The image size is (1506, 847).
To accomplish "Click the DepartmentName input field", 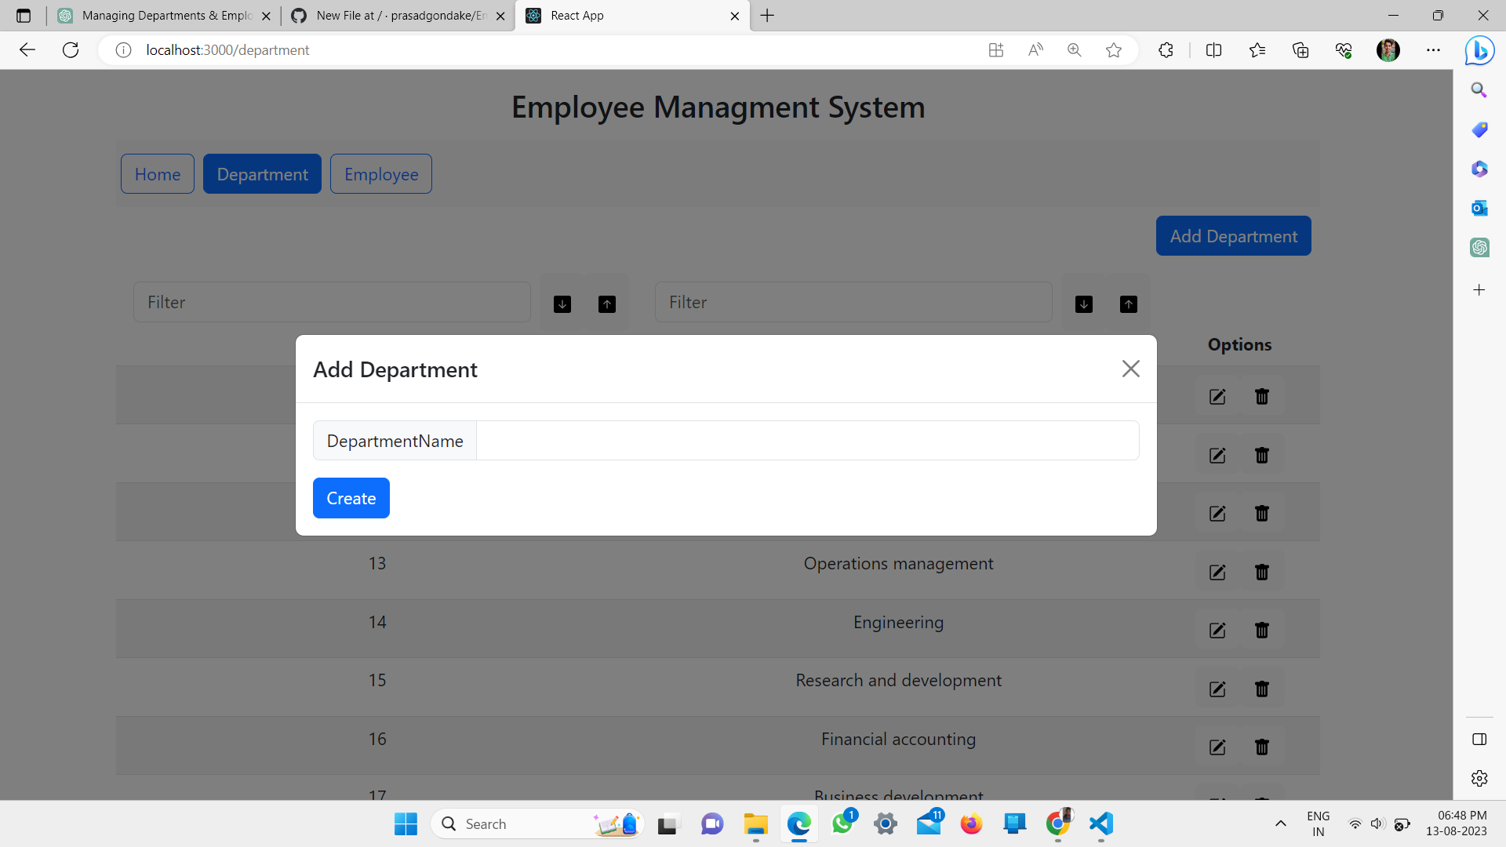I will click(806, 440).
